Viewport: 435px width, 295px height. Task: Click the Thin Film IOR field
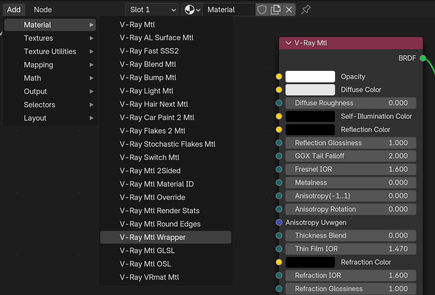tap(351, 249)
